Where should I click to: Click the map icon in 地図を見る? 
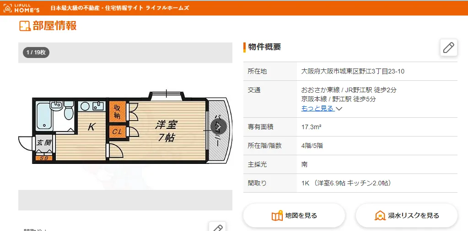(277, 215)
